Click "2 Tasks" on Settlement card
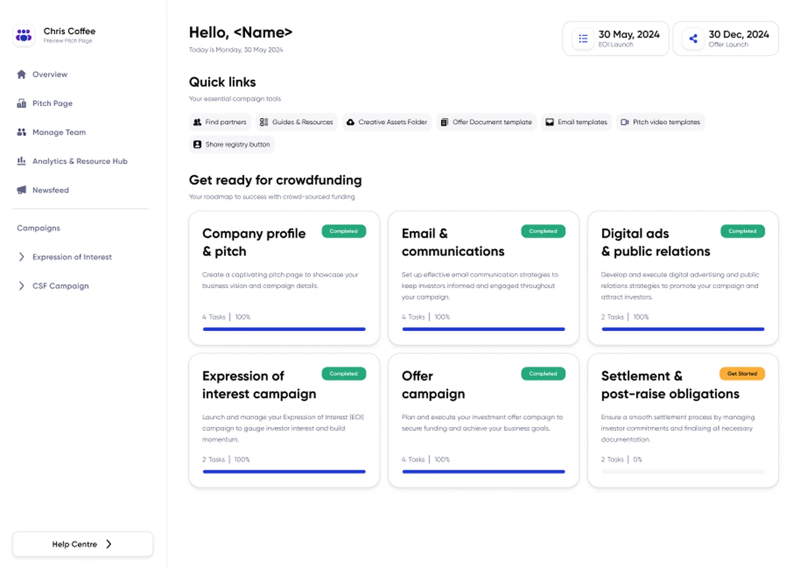This screenshot has width=800, height=569. 612,459
